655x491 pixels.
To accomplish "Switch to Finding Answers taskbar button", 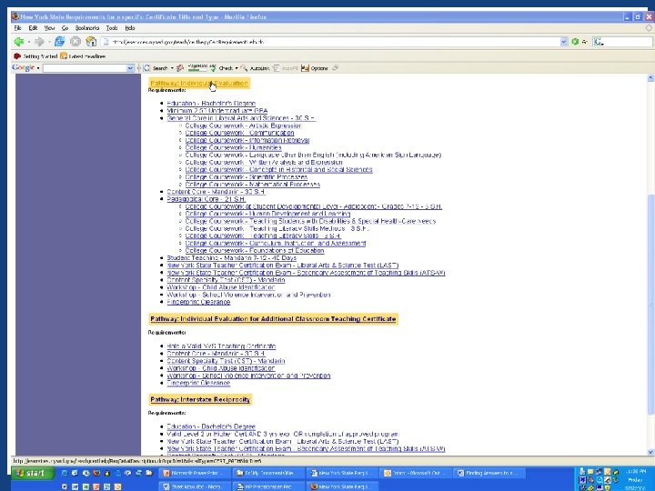I will (489, 473).
